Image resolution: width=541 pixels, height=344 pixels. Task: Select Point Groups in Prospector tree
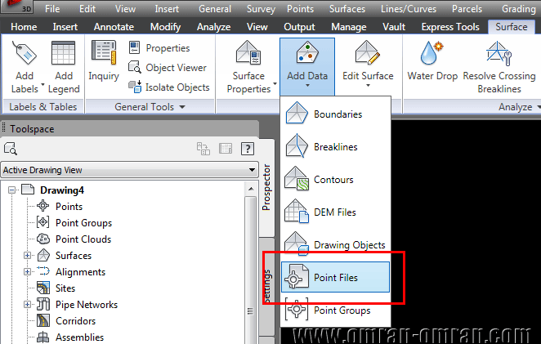(x=84, y=223)
